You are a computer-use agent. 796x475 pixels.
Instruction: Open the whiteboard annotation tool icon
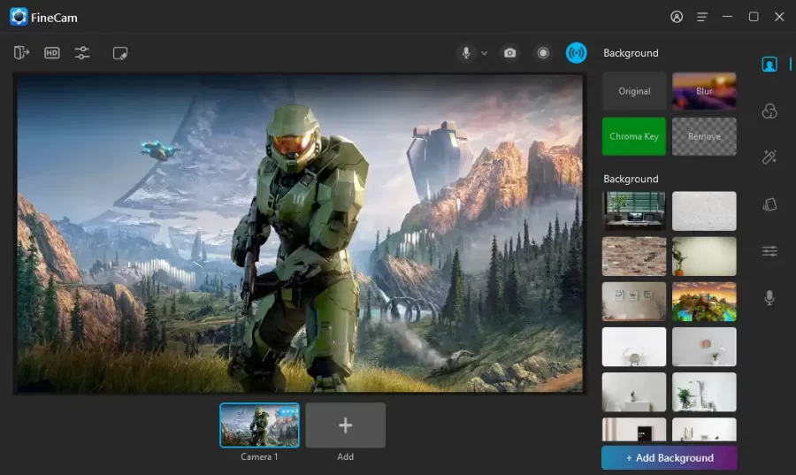tap(120, 53)
